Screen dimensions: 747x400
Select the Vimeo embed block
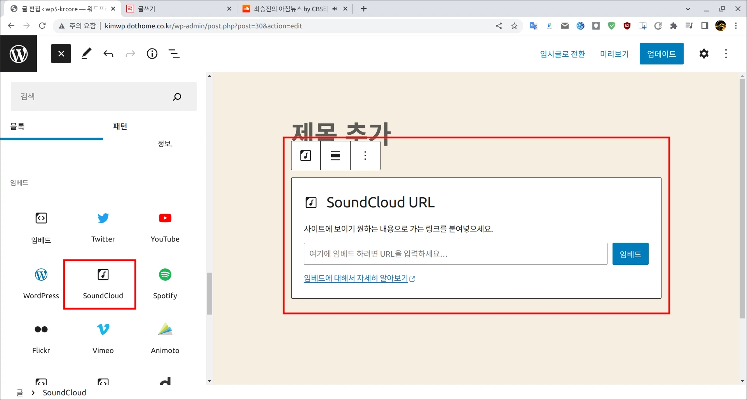coord(103,338)
